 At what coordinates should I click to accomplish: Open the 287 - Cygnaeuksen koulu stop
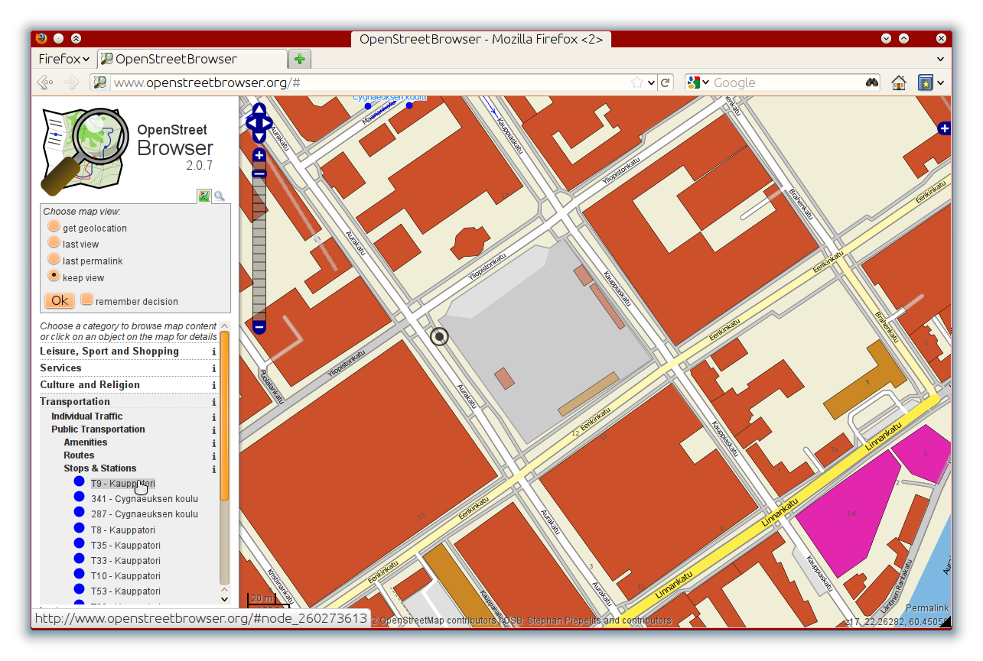click(145, 514)
